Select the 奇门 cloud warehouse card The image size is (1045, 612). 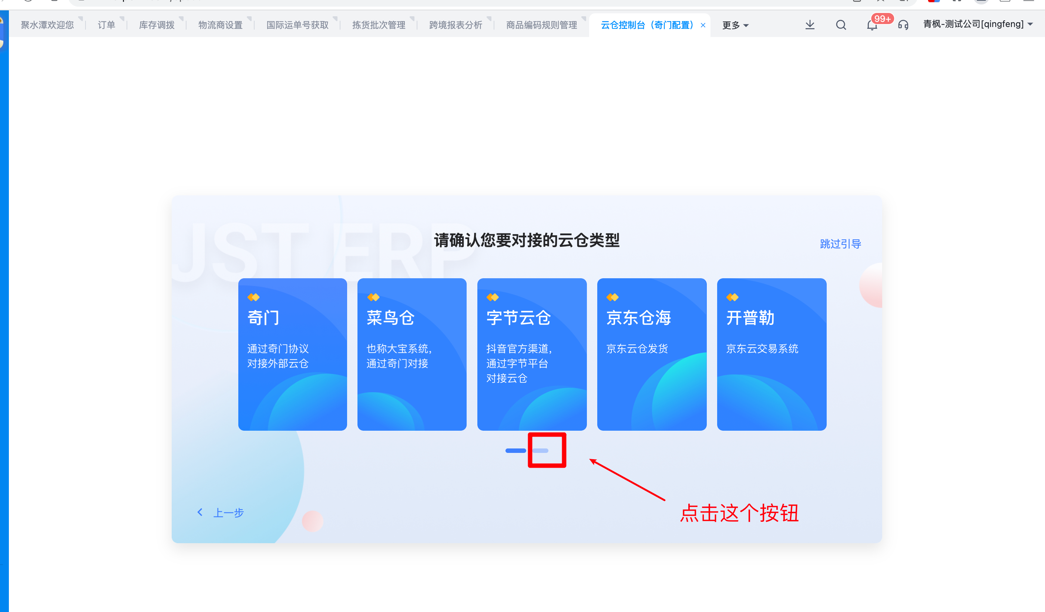pyautogui.click(x=293, y=354)
